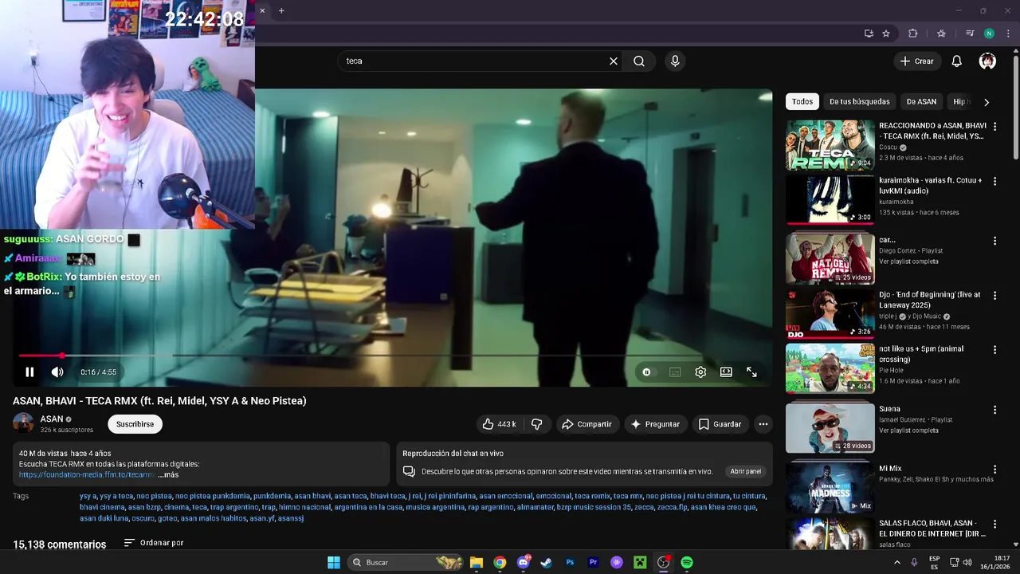Click the 'ysy a' tag link
1020x574 pixels.
tap(88, 496)
